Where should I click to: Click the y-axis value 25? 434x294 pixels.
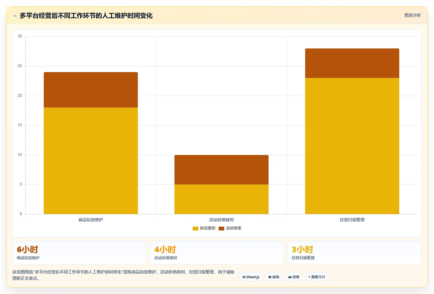pyautogui.click(x=20, y=66)
